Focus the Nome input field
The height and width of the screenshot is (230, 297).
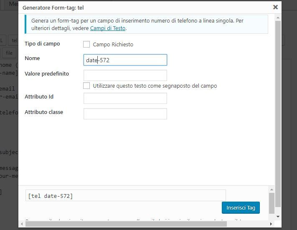tap(125, 60)
